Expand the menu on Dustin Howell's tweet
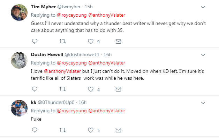The width and height of the screenshot is (219, 139). tap(203, 55)
